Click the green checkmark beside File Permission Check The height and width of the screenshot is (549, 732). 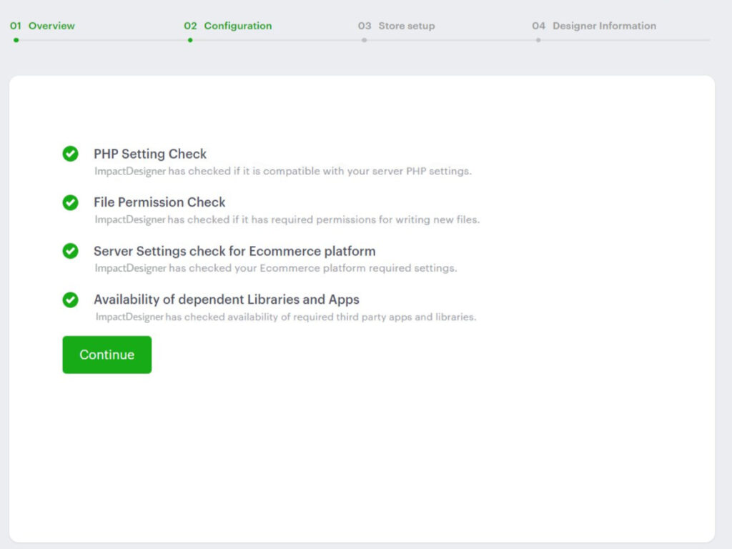point(70,202)
